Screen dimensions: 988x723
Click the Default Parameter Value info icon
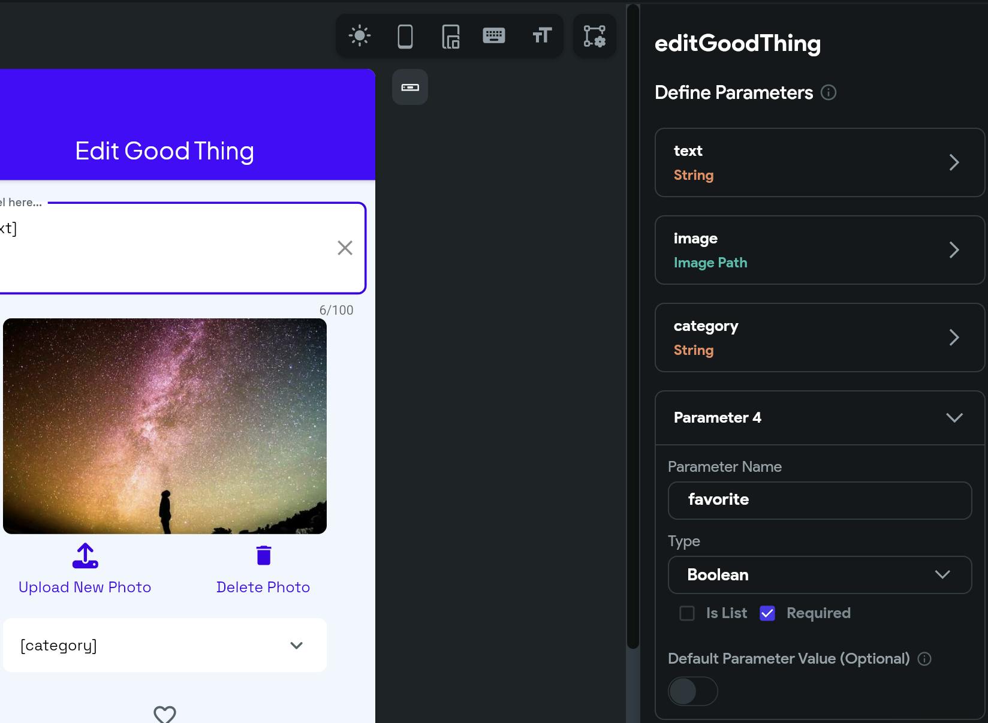click(924, 659)
